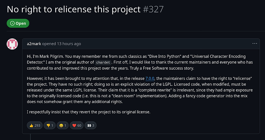Viewport: 265px width, 140px height.
Task: Click the circle icon inside Open badge
Action: [12, 23]
